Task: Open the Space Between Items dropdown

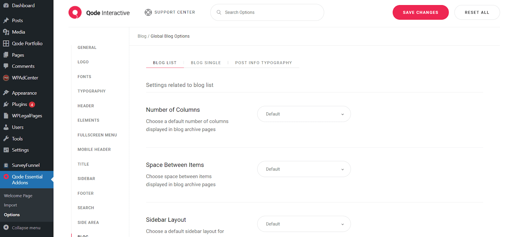Action: tap(304, 169)
